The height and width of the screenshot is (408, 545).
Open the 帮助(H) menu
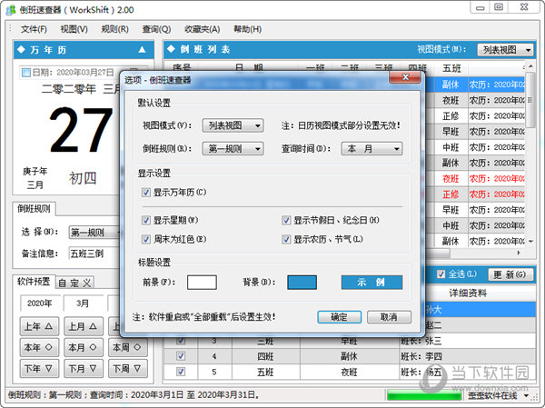(x=248, y=29)
